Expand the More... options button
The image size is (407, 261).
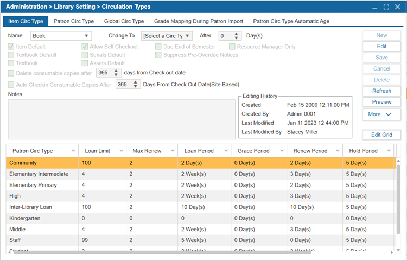[x=381, y=114]
